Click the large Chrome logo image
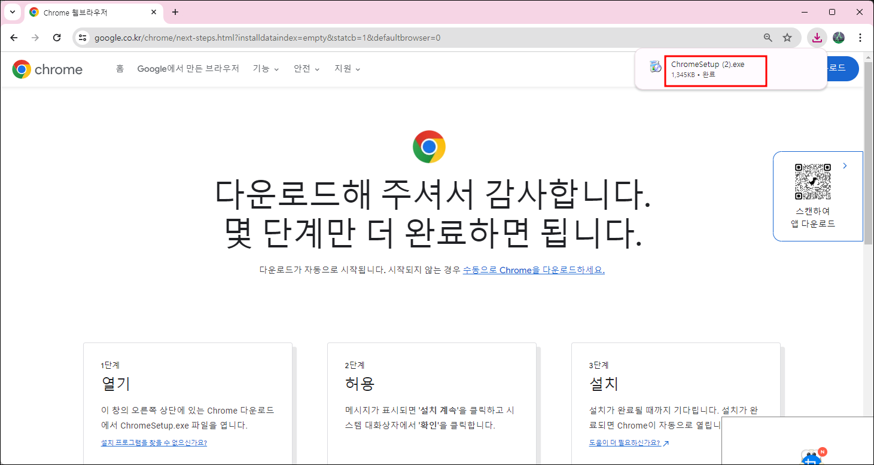 [429, 147]
